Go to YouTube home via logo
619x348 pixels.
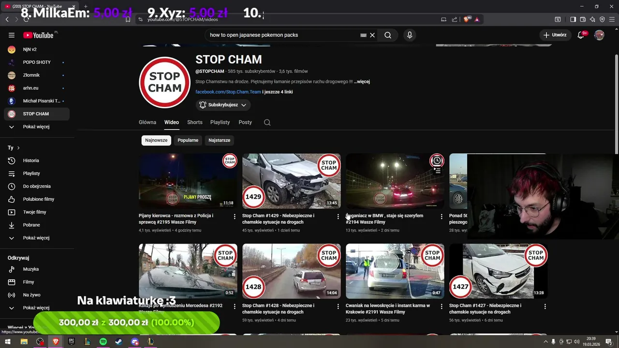pyautogui.click(x=40, y=35)
